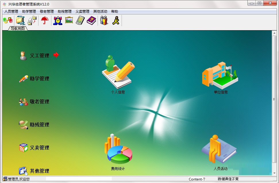Click the 义卖管理 cube icon
The width and height of the screenshot is (279, 183).
pos(24,148)
